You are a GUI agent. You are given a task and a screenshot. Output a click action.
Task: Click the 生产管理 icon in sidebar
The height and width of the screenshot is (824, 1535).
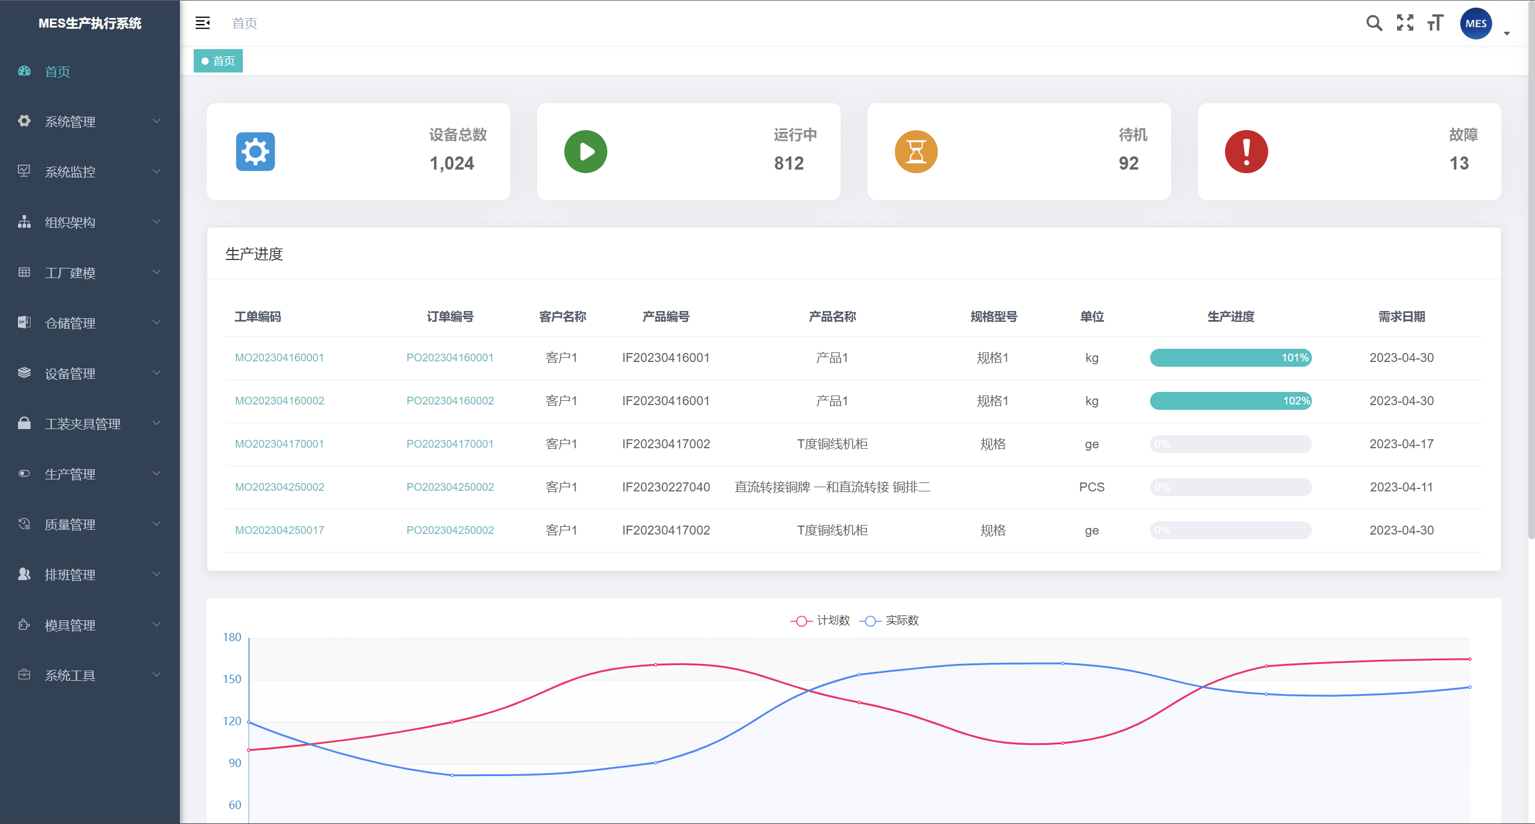point(24,473)
